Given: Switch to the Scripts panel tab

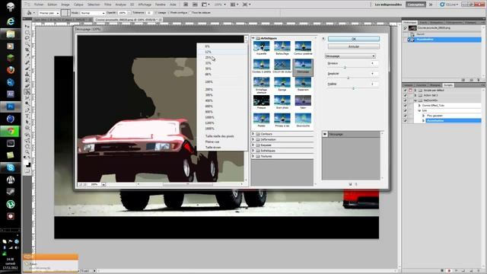Looking at the screenshot, I should point(448,84).
